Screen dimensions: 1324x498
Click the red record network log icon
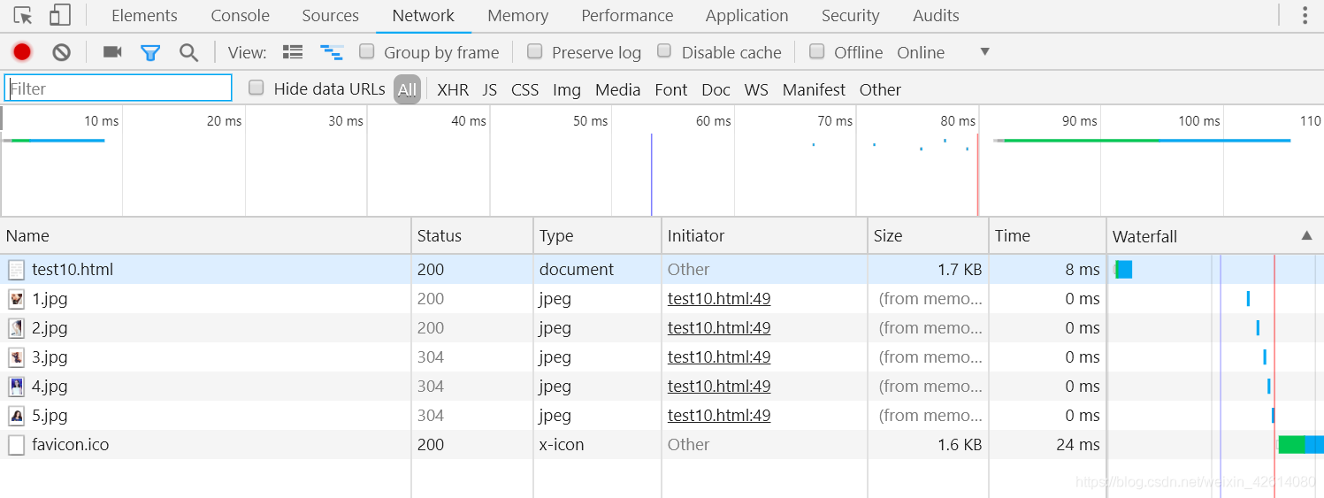pyautogui.click(x=22, y=52)
